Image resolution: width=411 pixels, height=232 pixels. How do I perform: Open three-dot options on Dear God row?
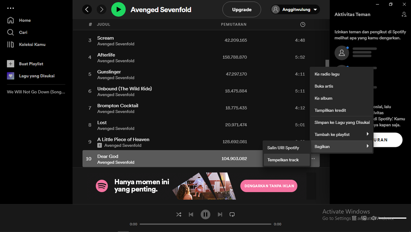[x=313, y=159]
